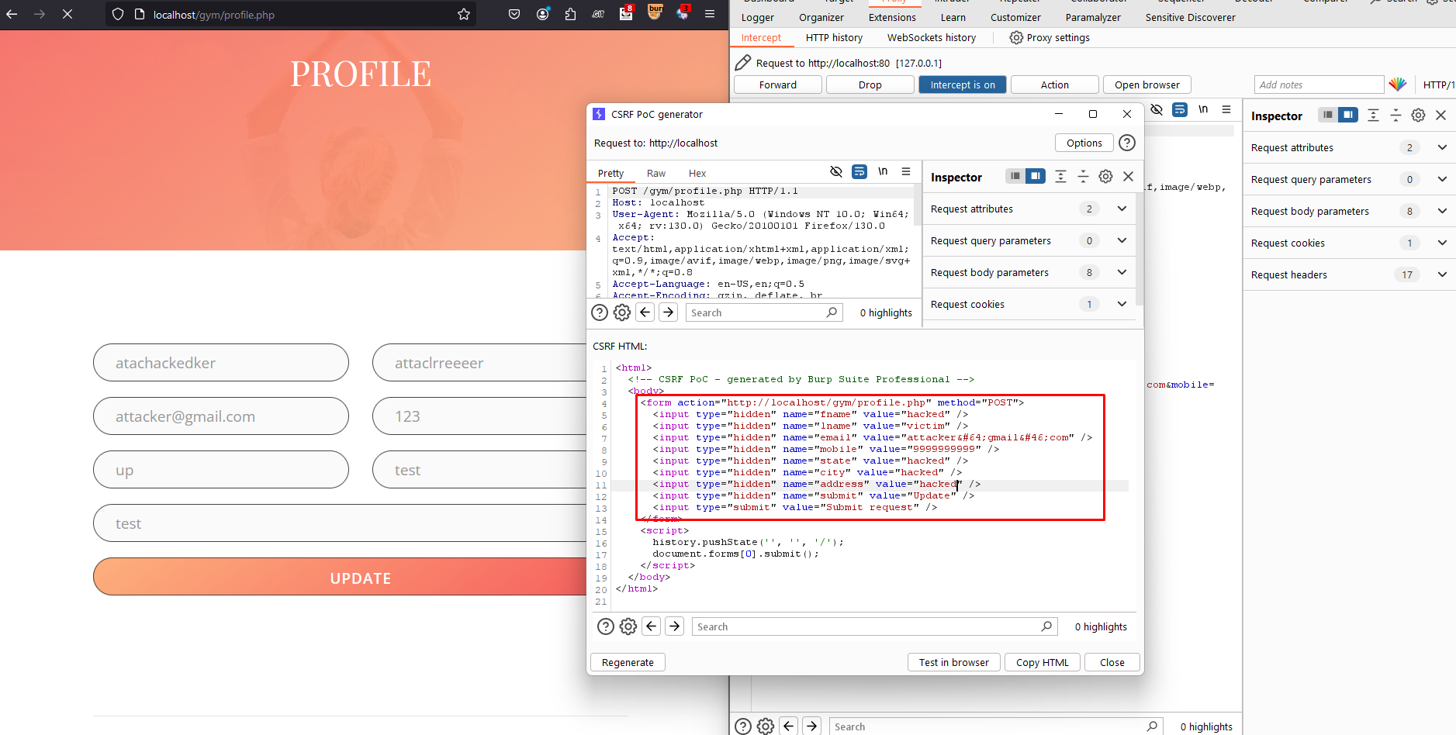Click Test in browser button
The height and width of the screenshot is (735, 1456).
click(x=954, y=662)
